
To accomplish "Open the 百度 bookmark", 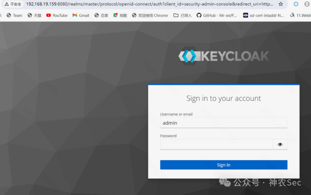I will point(101,15).
